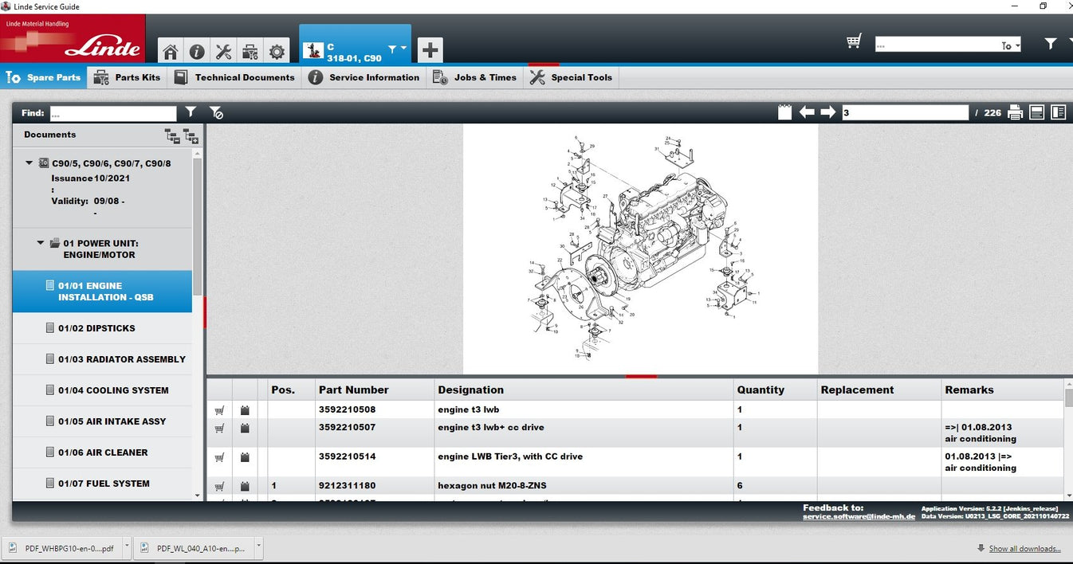
Task: Collapse the 01 POWER UNIT: ENGINE/MOTOR node
Action: click(41, 243)
